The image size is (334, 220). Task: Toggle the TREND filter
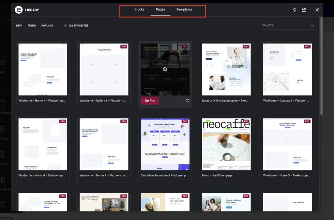click(x=31, y=25)
